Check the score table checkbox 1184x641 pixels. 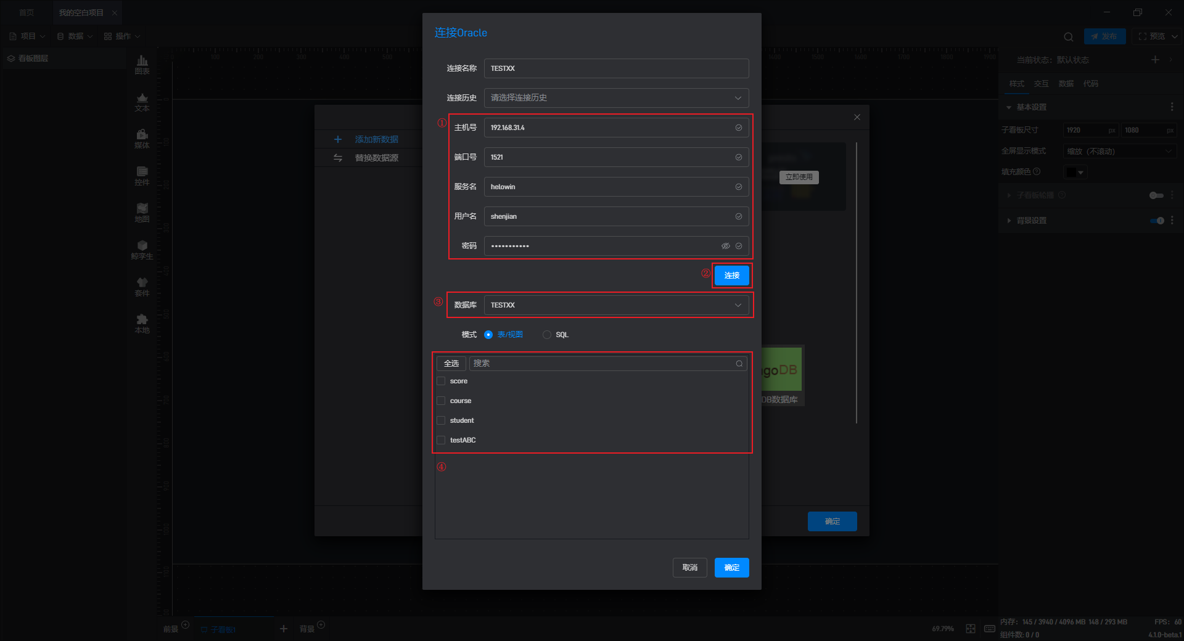(441, 381)
